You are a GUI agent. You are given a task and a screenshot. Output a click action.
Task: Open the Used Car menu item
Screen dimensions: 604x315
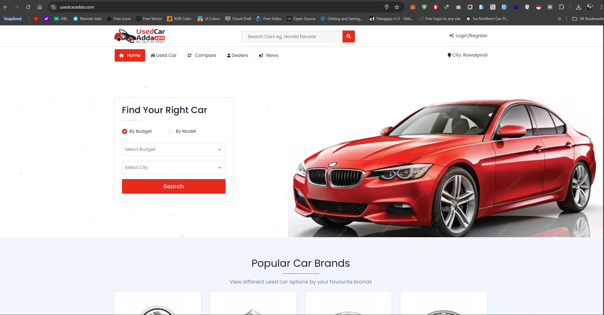pos(164,55)
